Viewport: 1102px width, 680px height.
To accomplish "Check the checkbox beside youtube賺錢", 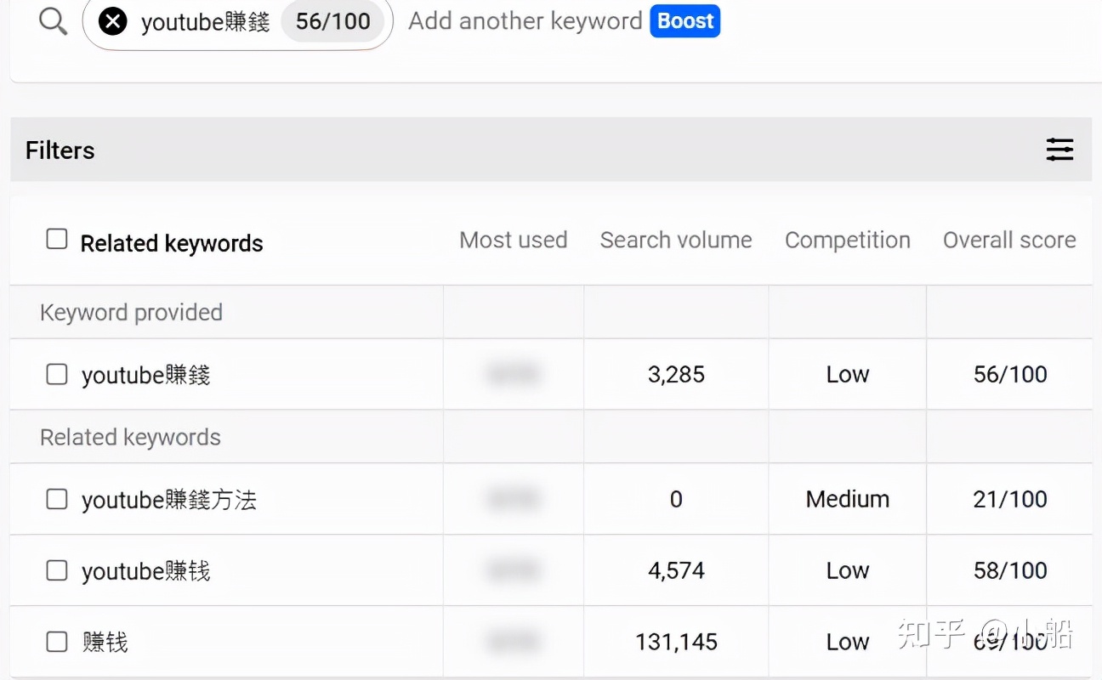I will [x=56, y=374].
